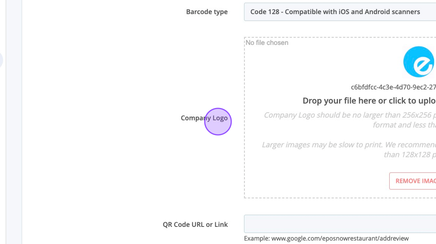Click the 256x256 logo size hint line

click(x=349, y=115)
